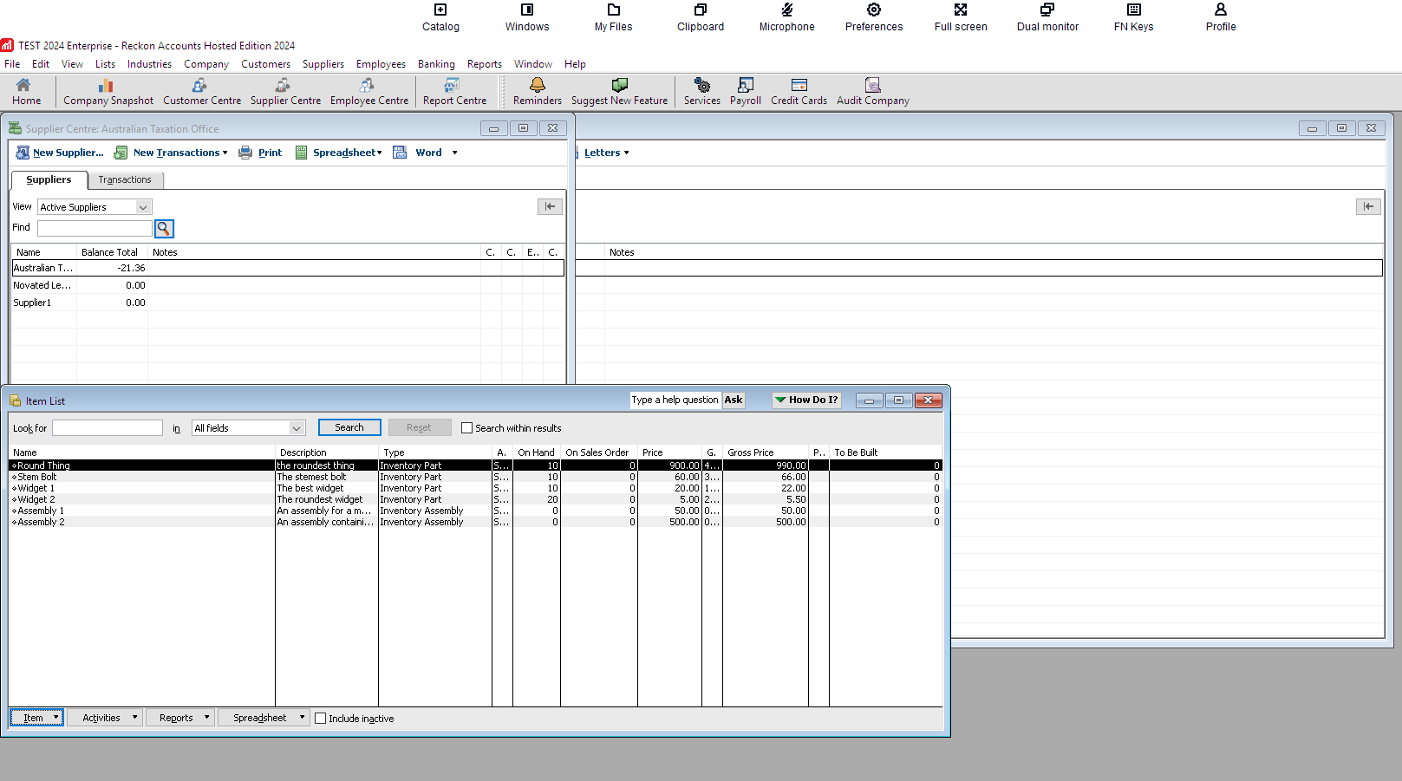Go to Home in the icon bar
Image resolution: width=1402 pixels, height=781 pixels.
click(x=26, y=92)
